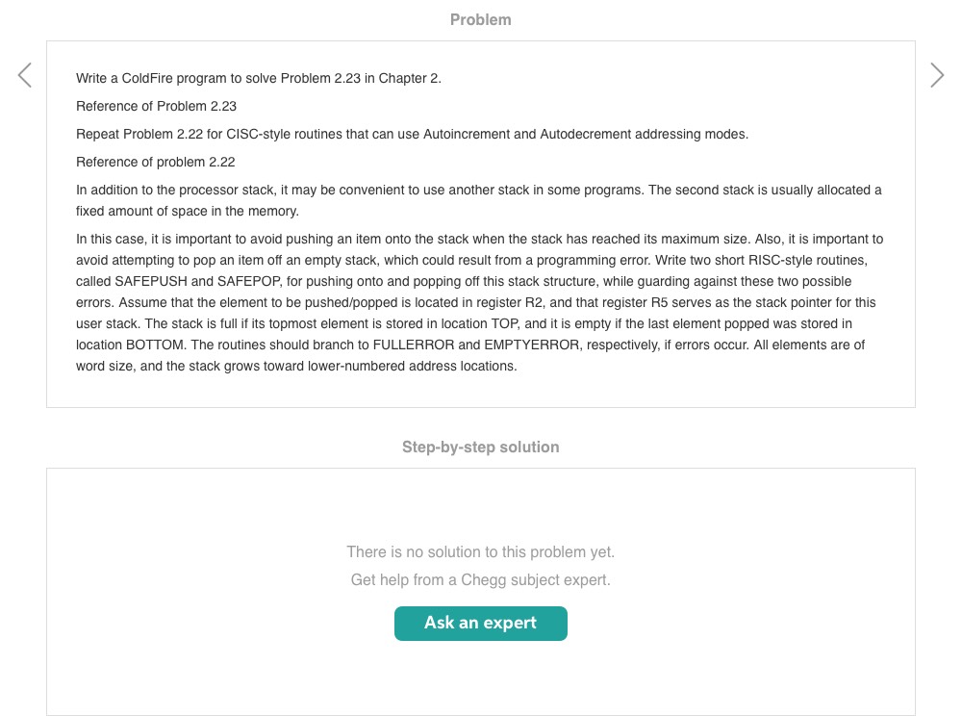This screenshot has width=962, height=716.
Task: Click the 'Reference of Problem 2.23' line
Action: [156, 106]
